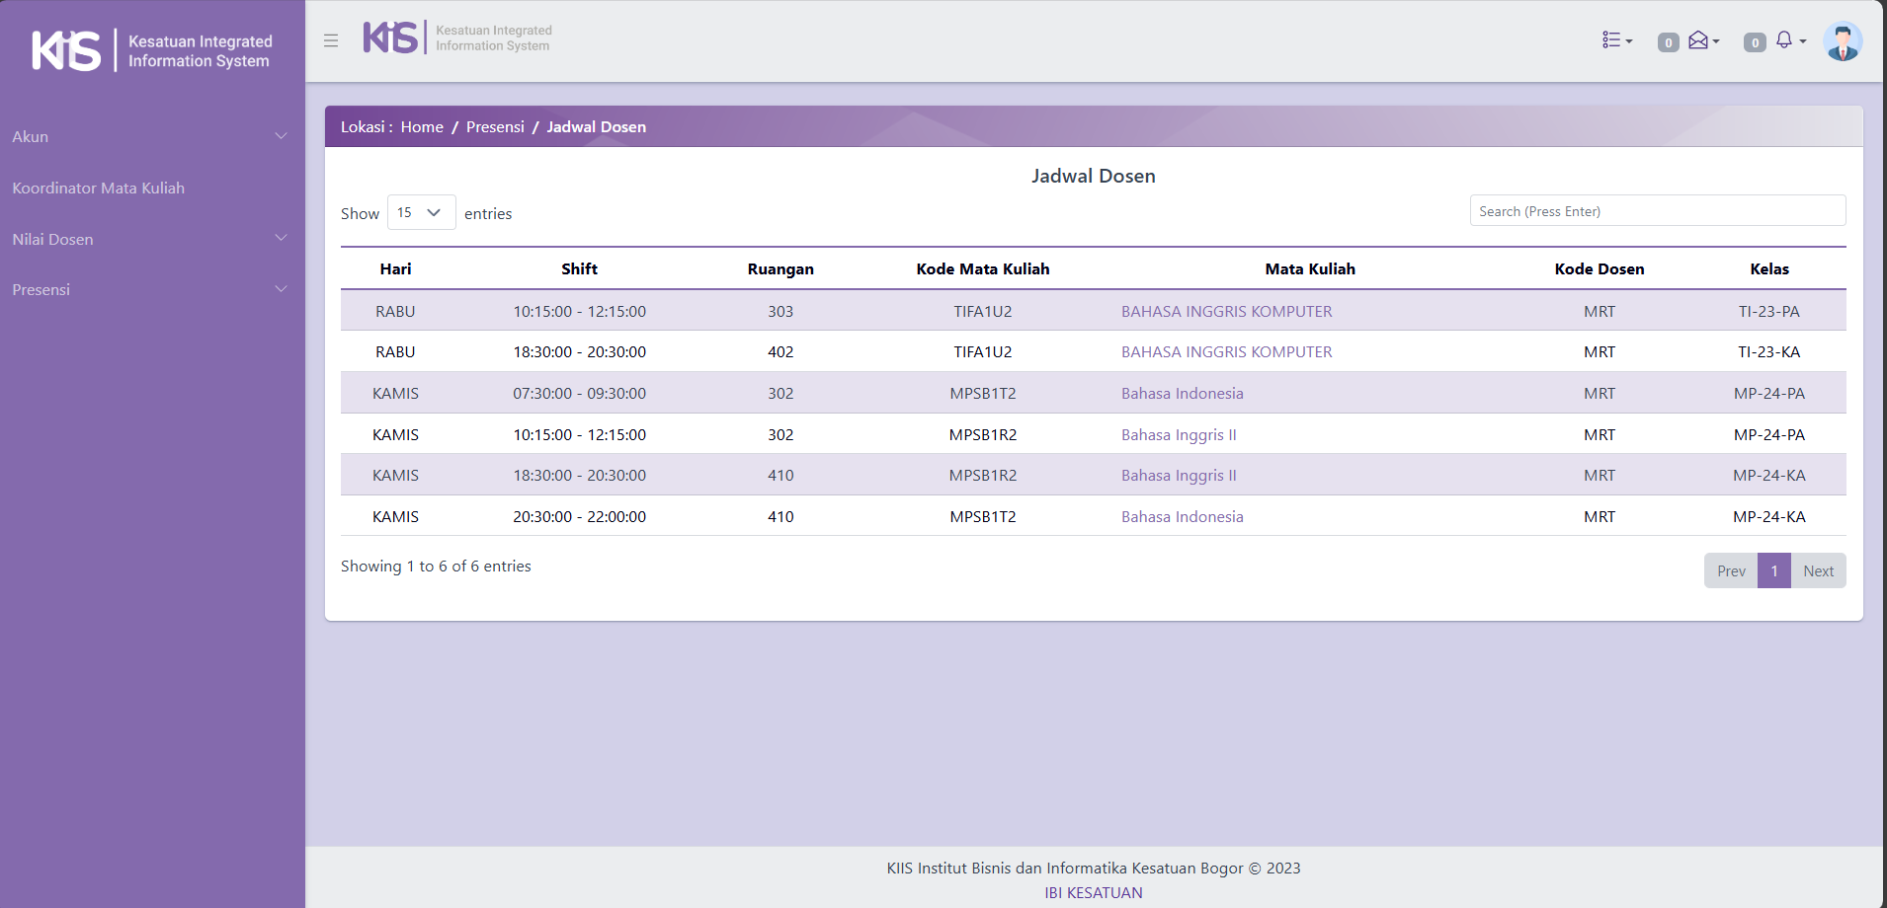1887x908 pixels.
Task: Click the Search input field
Action: (x=1657, y=211)
